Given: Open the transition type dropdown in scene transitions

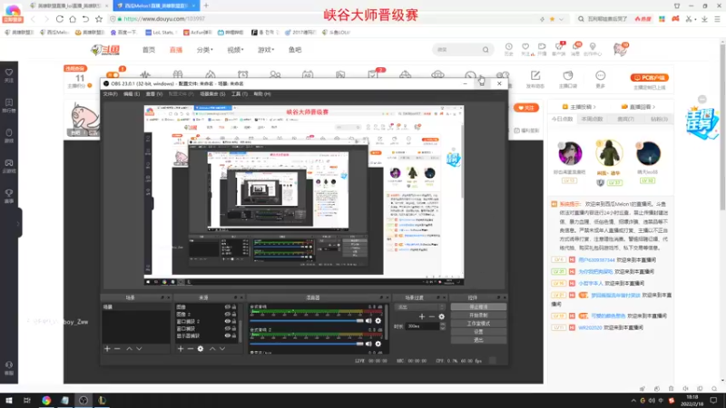Looking at the screenshot, I should 419,307.
